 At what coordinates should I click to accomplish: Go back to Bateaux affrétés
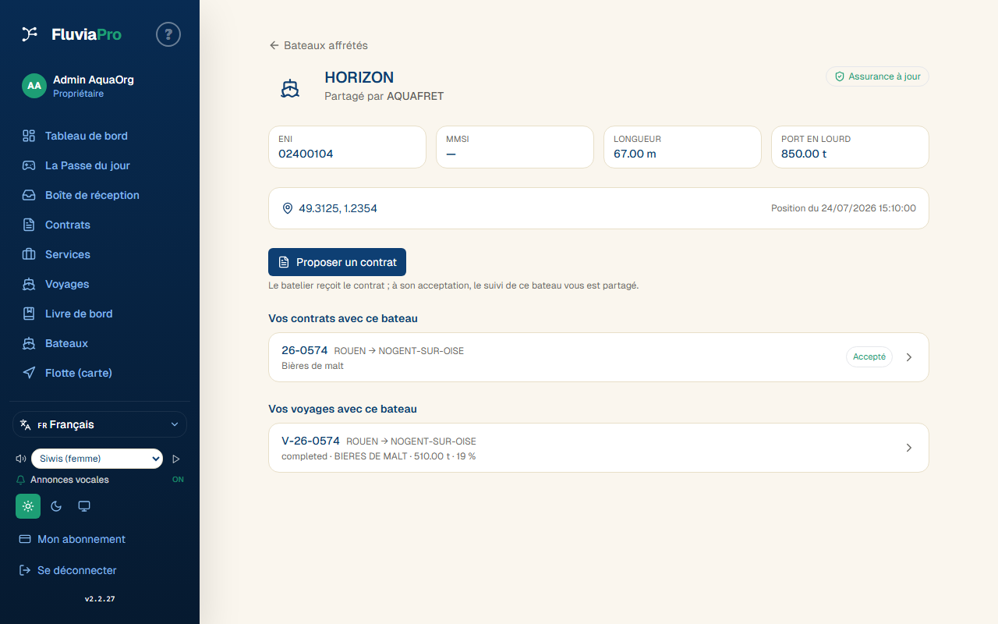[x=318, y=45]
